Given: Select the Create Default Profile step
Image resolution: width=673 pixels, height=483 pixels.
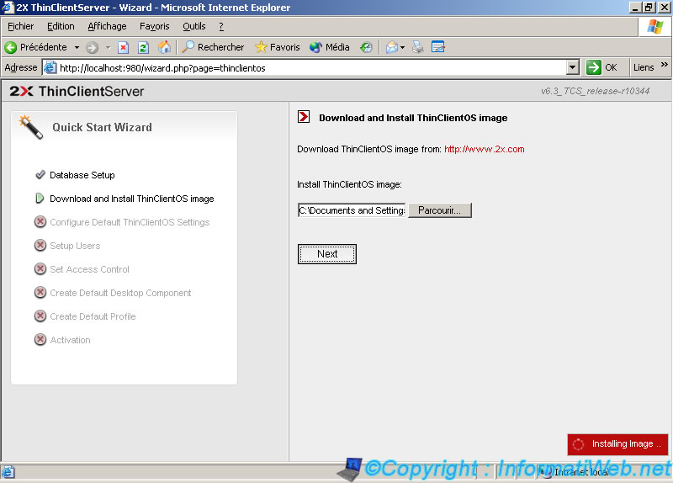Looking at the screenshot, I should point(93,317).
